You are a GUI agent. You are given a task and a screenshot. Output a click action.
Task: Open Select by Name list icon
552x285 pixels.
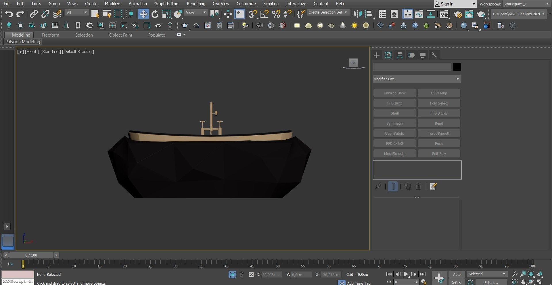[x=107, y=14]
